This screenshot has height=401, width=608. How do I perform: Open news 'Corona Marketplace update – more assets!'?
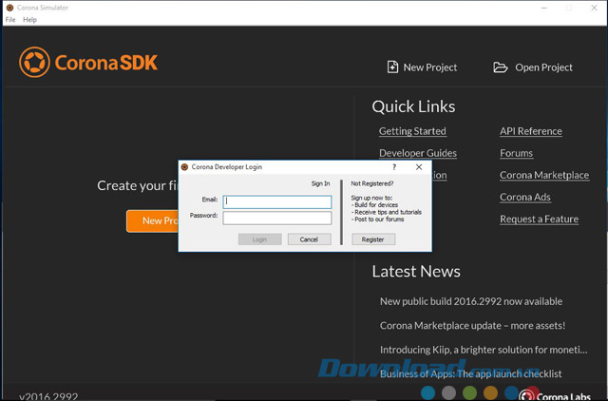click(473, 325)
